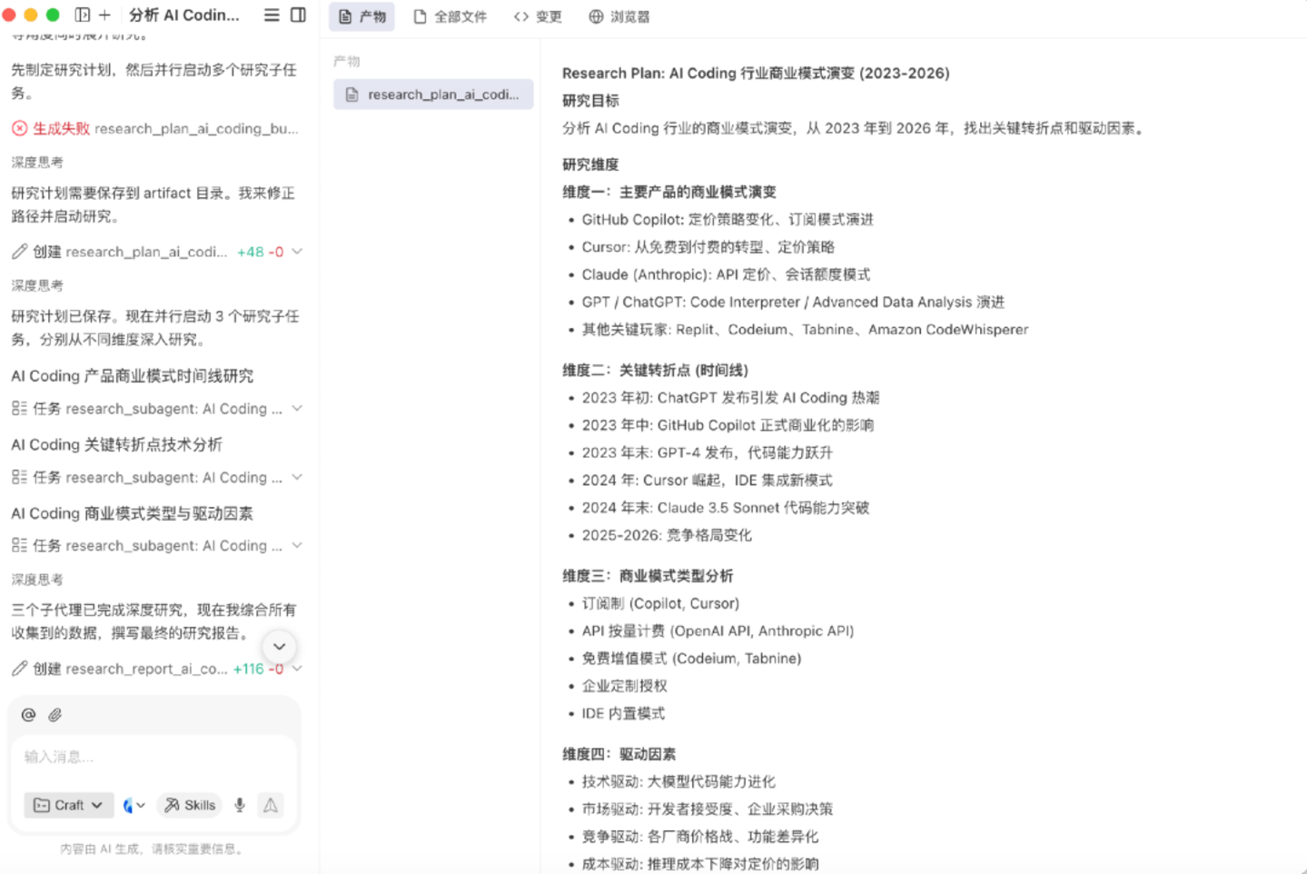Click the 输入消息 message input field
Screen dimensions: 1307x874
point(153,757)
